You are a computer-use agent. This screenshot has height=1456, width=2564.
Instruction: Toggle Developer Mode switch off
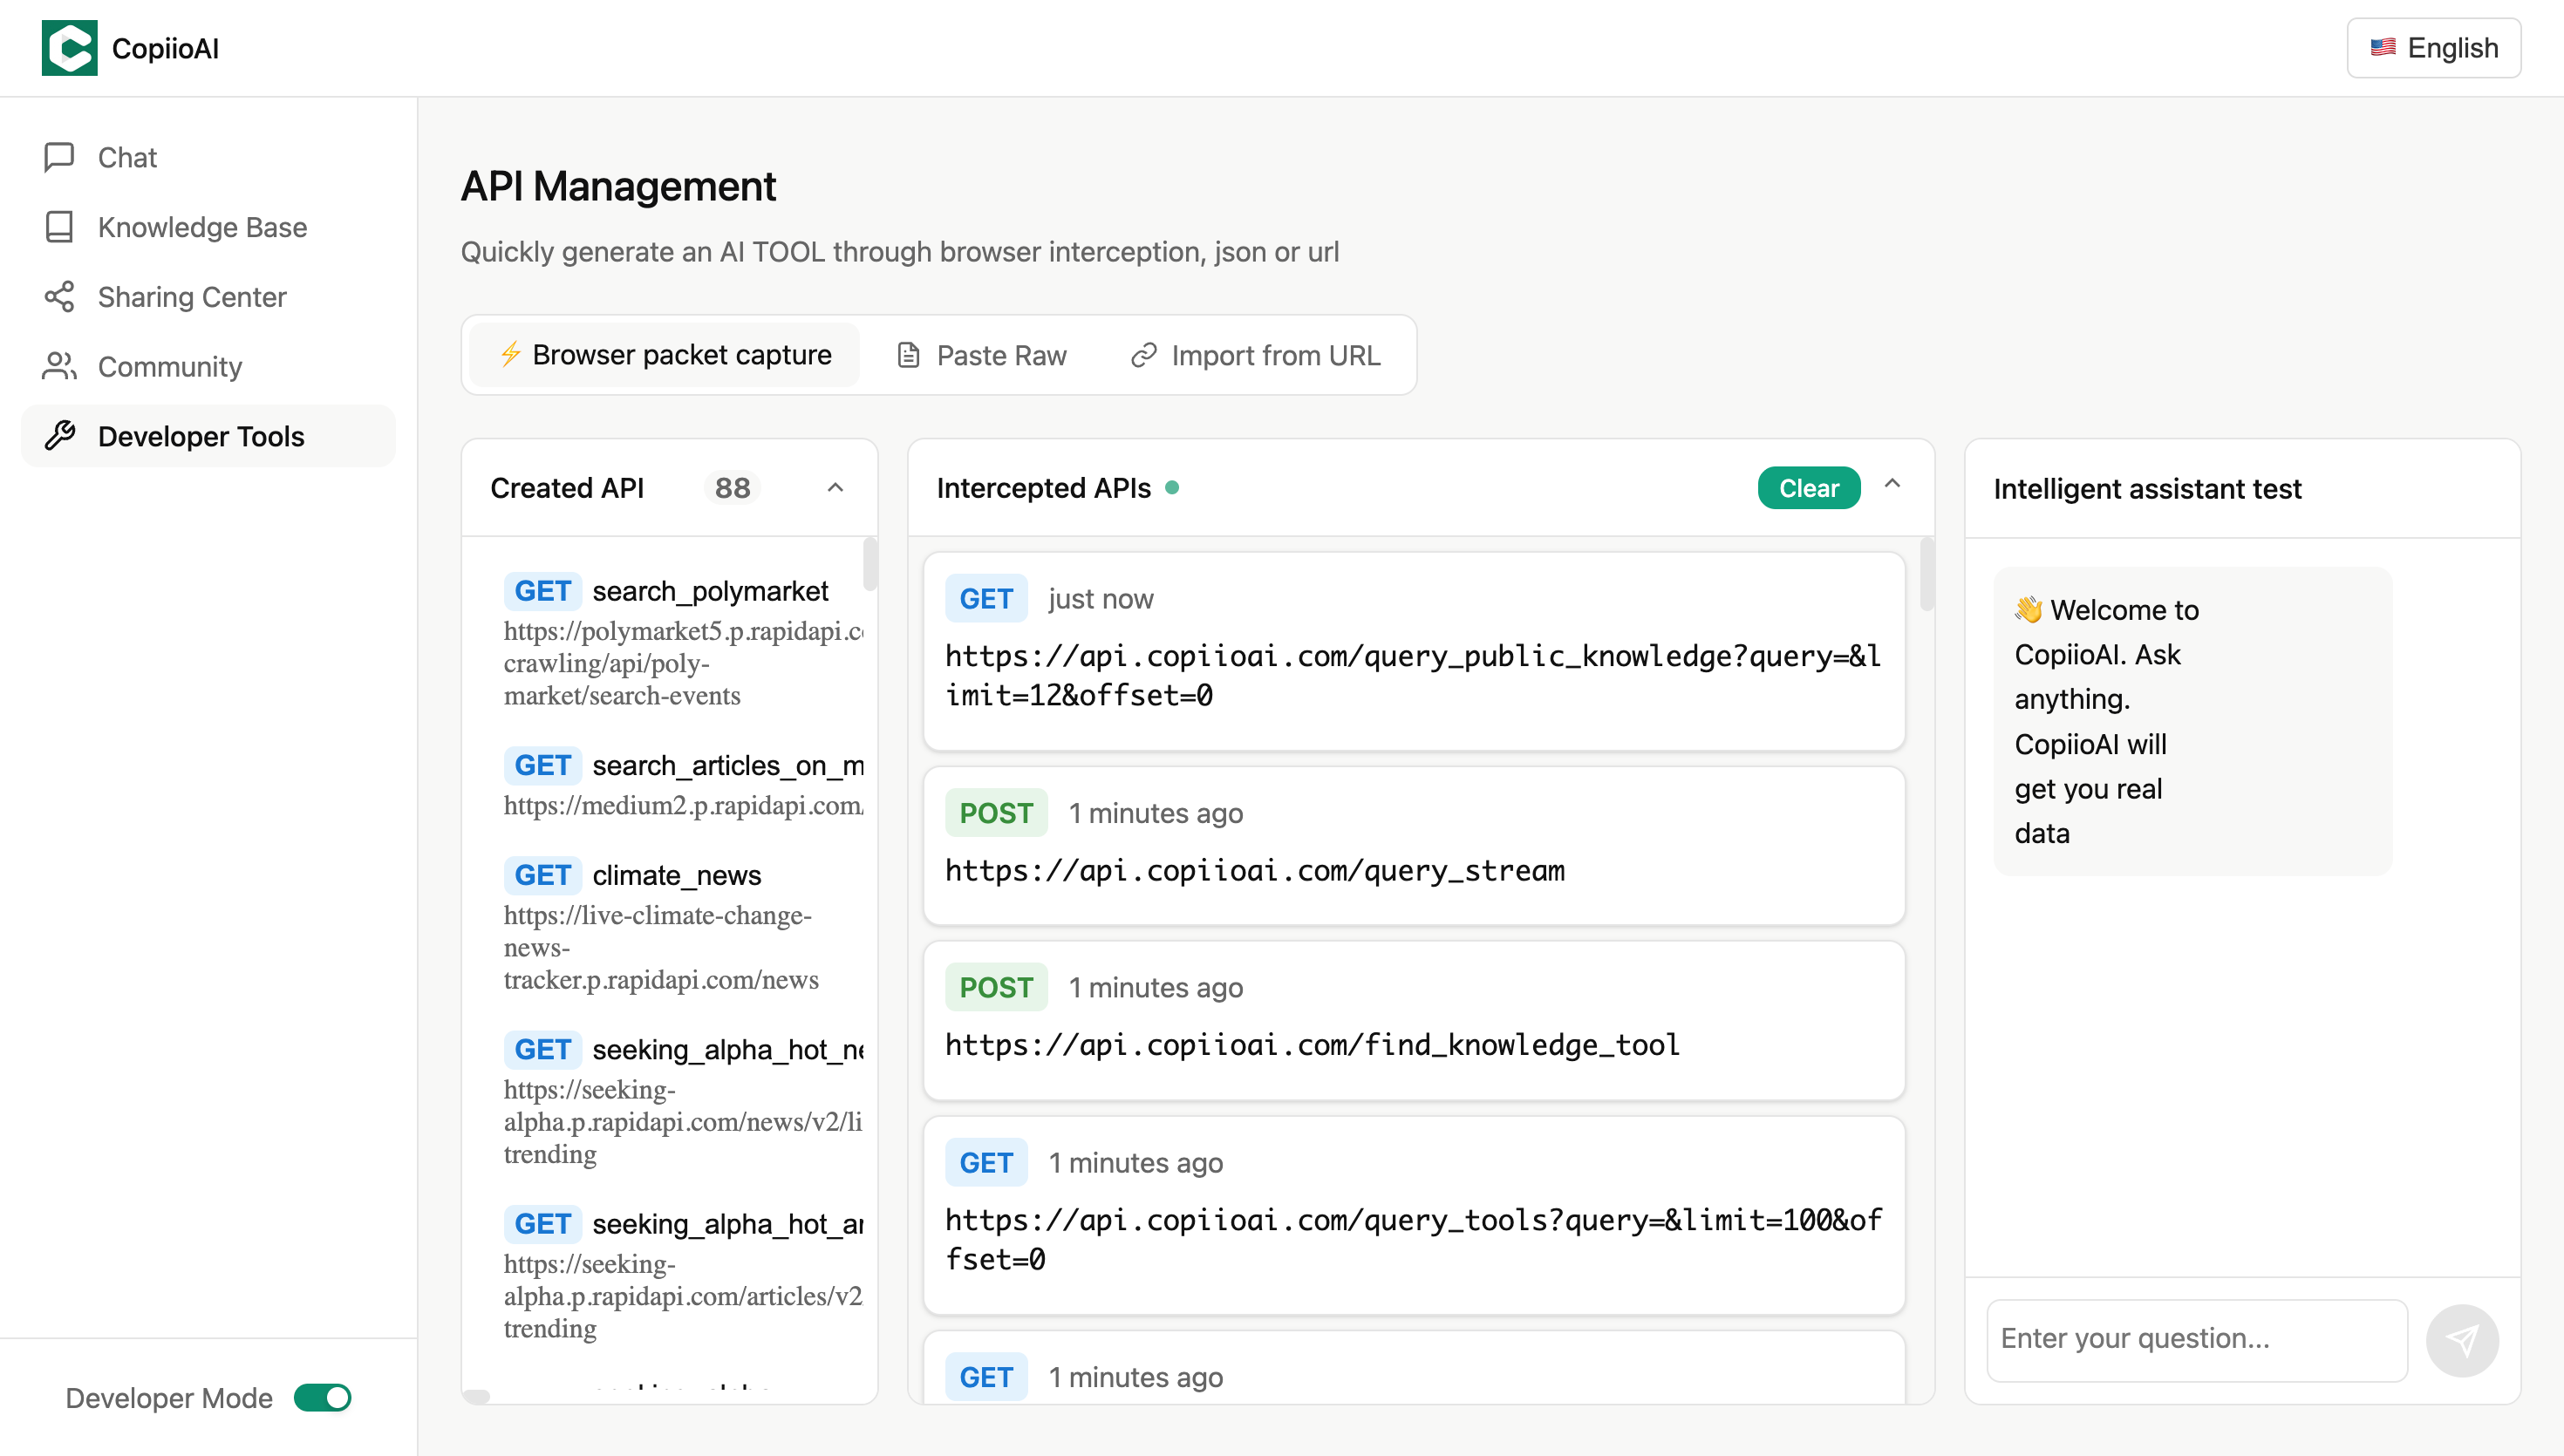(x=322, y=1397)
